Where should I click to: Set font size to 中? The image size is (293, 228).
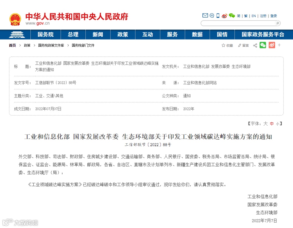pos(272,124)
